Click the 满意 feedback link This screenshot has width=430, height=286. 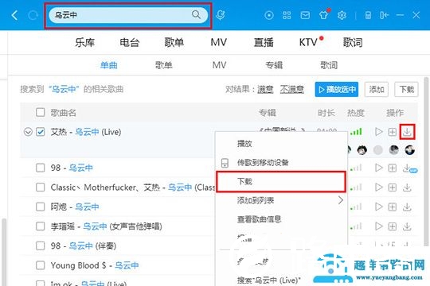click(x=265, y=89)
